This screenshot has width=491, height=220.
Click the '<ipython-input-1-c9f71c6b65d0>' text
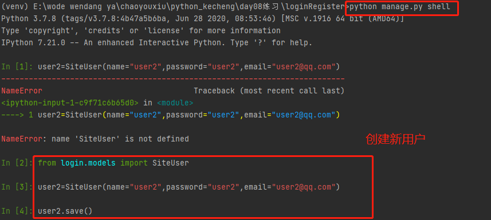tap(70, 103)
